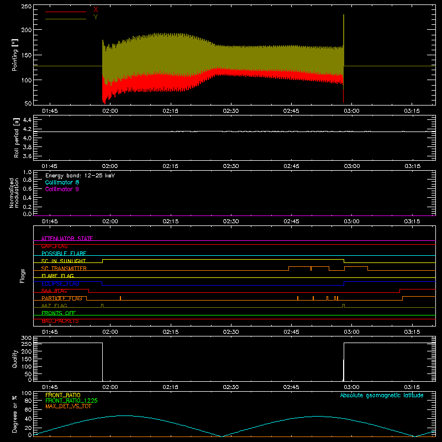Screen dimensions: 442x442
Task: Click the 4.4 tick on Roll period axis
Action: pos(27,120)
